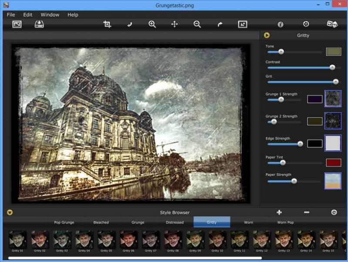Screen dimensions: 348x262
Task: Select the pan move tool
Action: coord(174,24)
